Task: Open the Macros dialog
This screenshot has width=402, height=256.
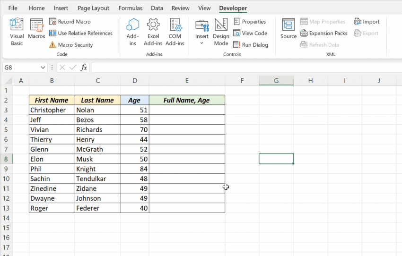Action: [36, 29]
